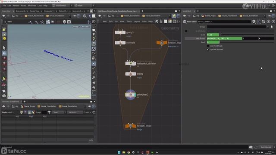Viewport: 276px width, 155px height.
Task: Open the Render menu
Action: coord(16,6)
